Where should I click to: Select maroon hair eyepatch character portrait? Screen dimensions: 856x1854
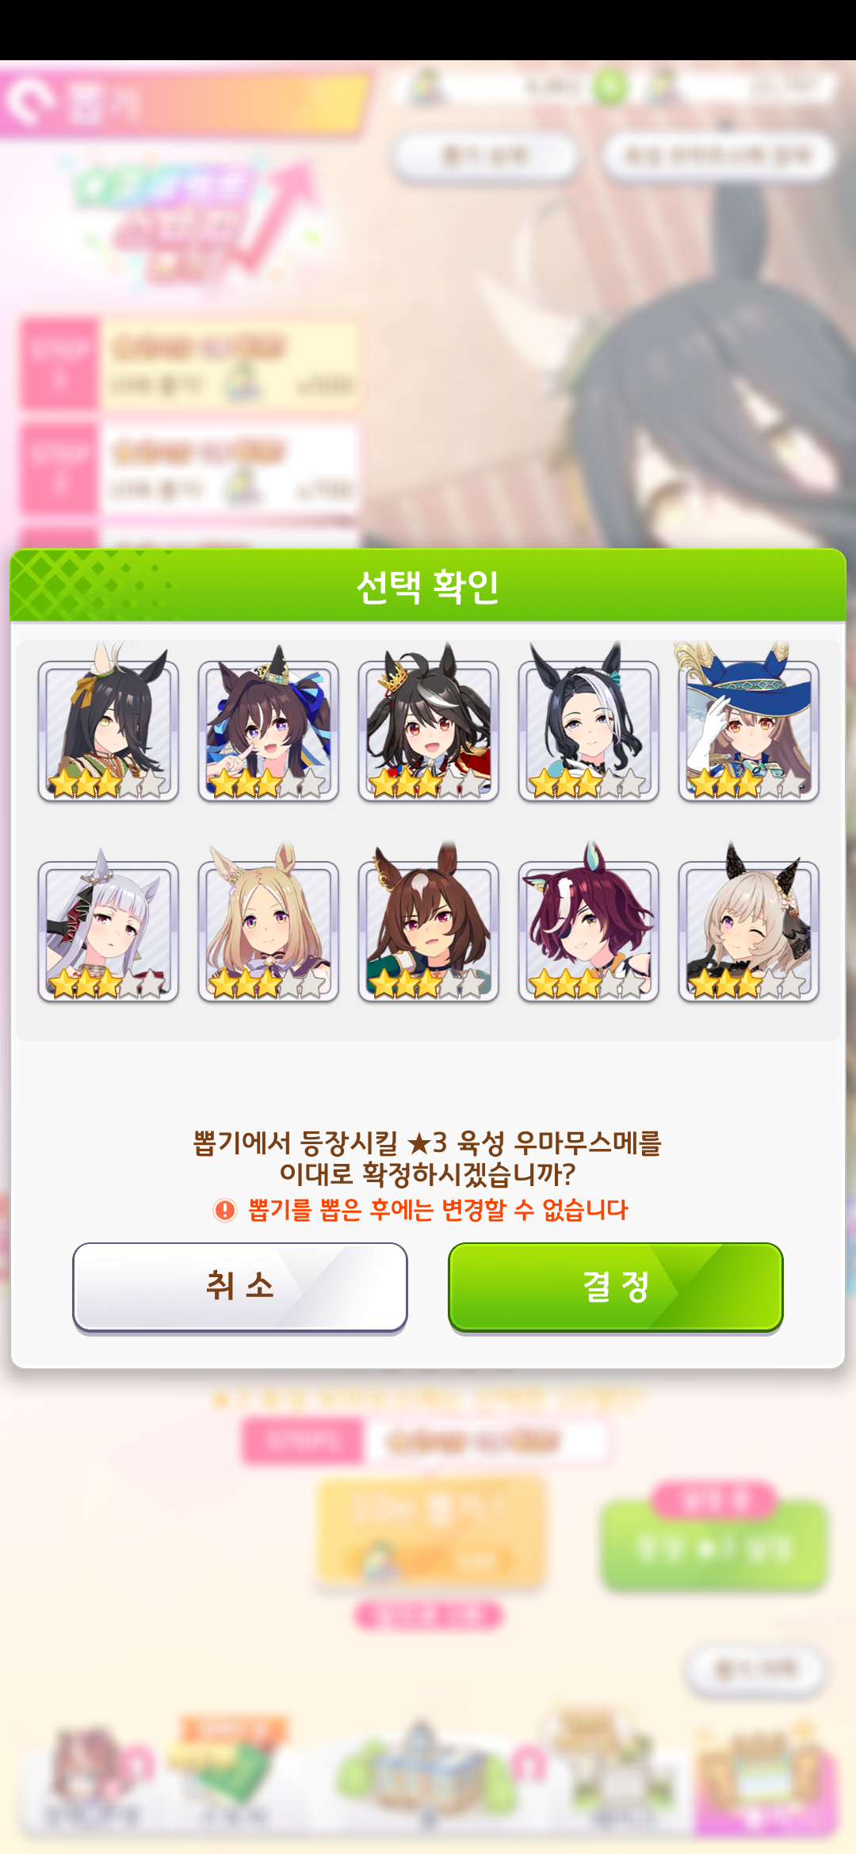pyautogui.click(x=588, y=924)
